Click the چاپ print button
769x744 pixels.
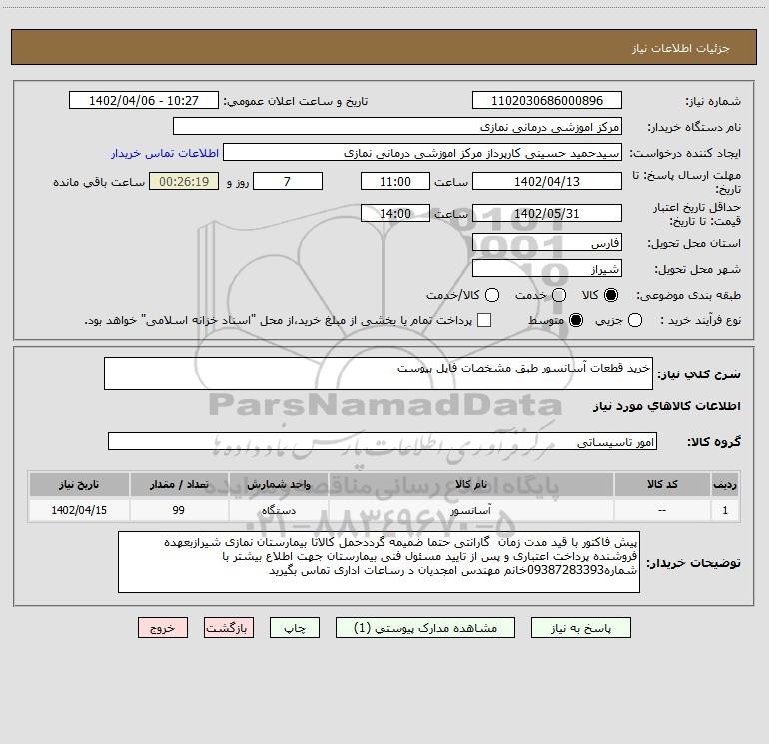tap(295, 628)
